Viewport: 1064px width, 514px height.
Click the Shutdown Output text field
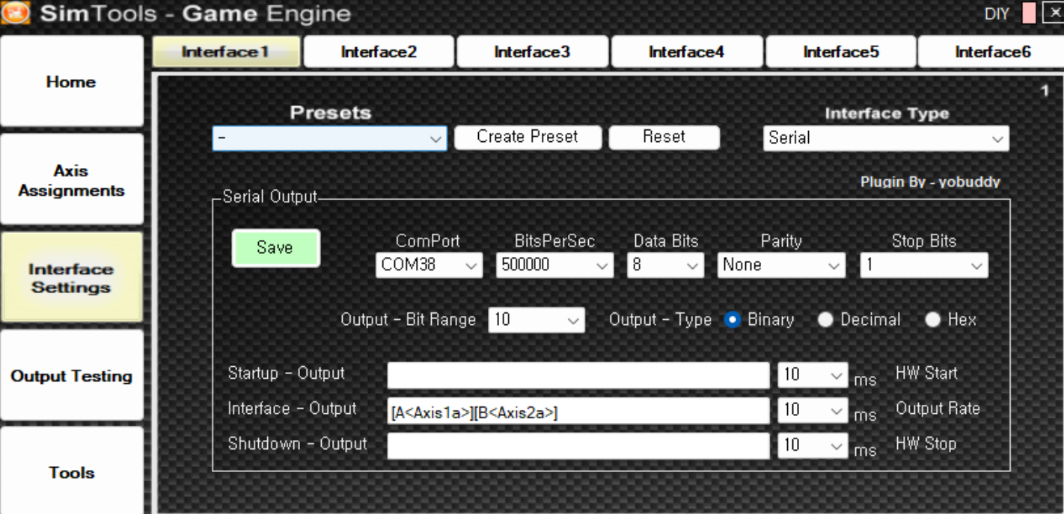tap(578, 446)
